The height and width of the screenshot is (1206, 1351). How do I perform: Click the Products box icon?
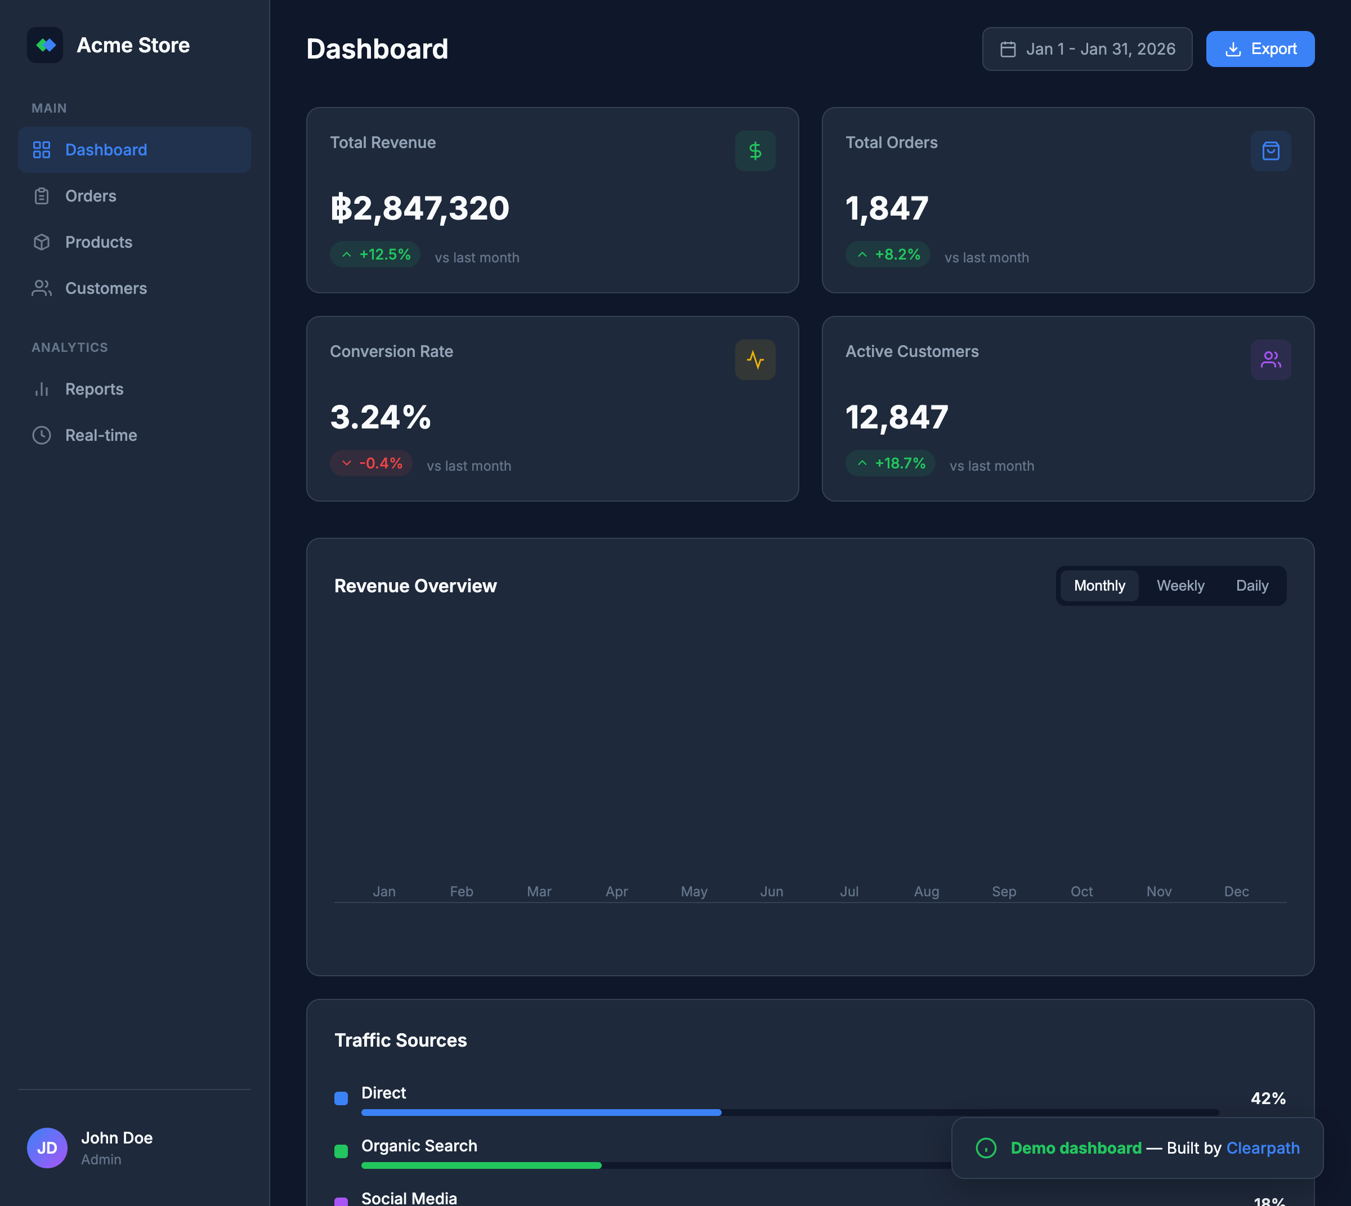42,242
